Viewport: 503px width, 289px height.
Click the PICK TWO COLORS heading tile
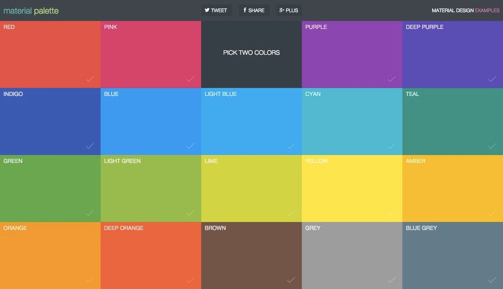251,54
